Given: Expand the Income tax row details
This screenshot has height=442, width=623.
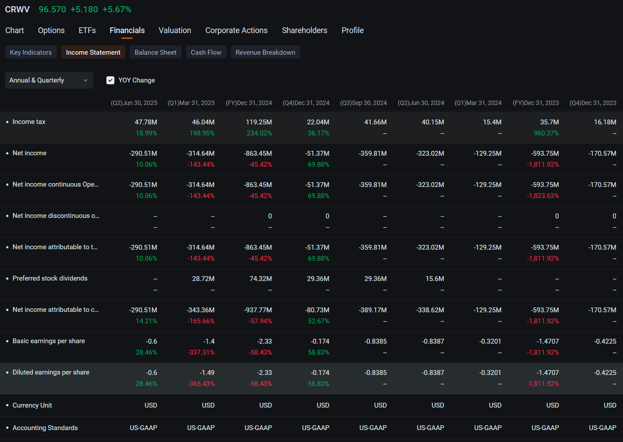Looking at the screenshot, I should coord(29,122).
